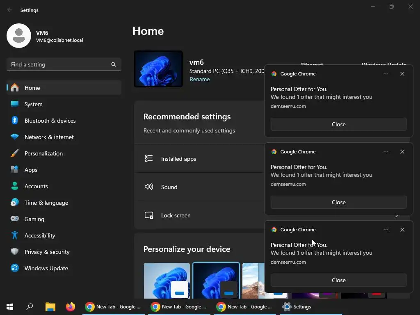Click the vm6 device wallpaper thumbnail
420x315 pixels.
[158, 69]
